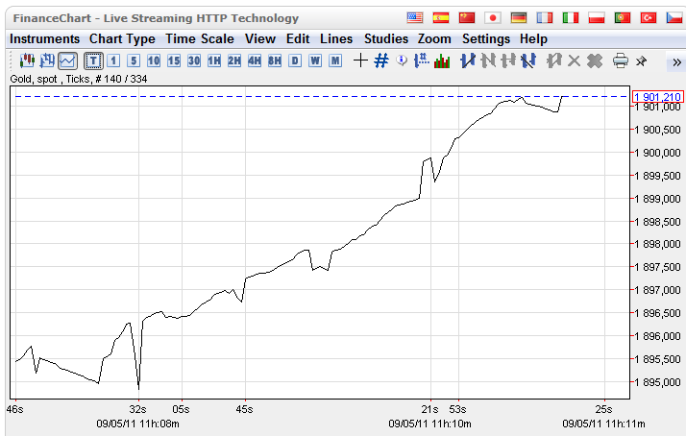Select the 1H timeframe button
686x436 pixels.
tap(213, 61)
